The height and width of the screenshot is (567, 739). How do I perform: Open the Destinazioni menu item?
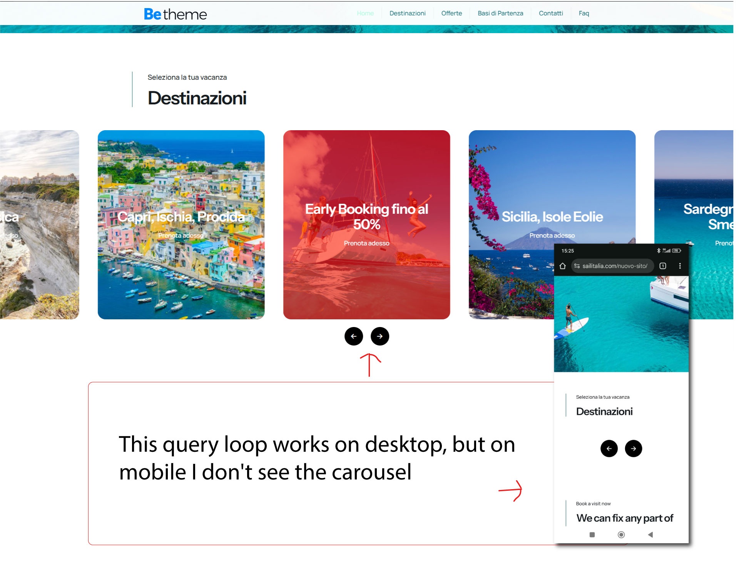pos(407,13)
